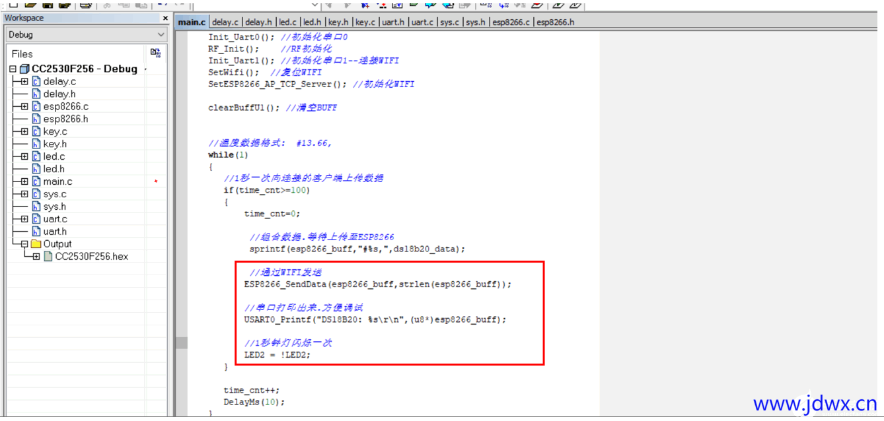
Task: Click the Output folder icon
Action: coord(36,244)
